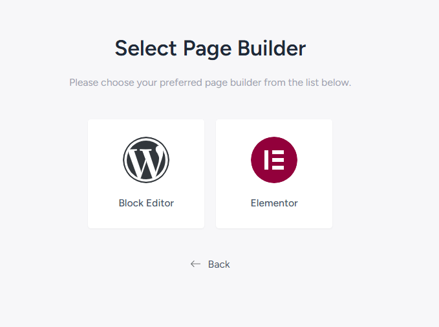
Task: Click the dark gray WordPress circle
Action: 146,160
